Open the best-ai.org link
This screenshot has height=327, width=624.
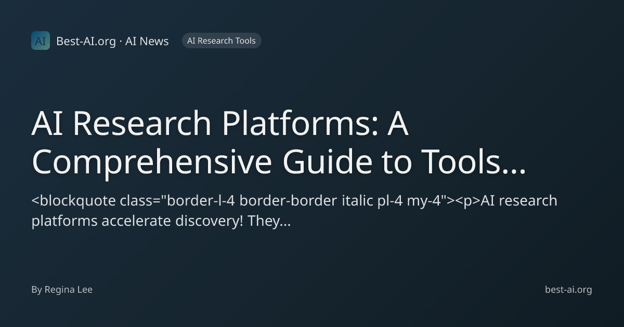pos(568,290)
